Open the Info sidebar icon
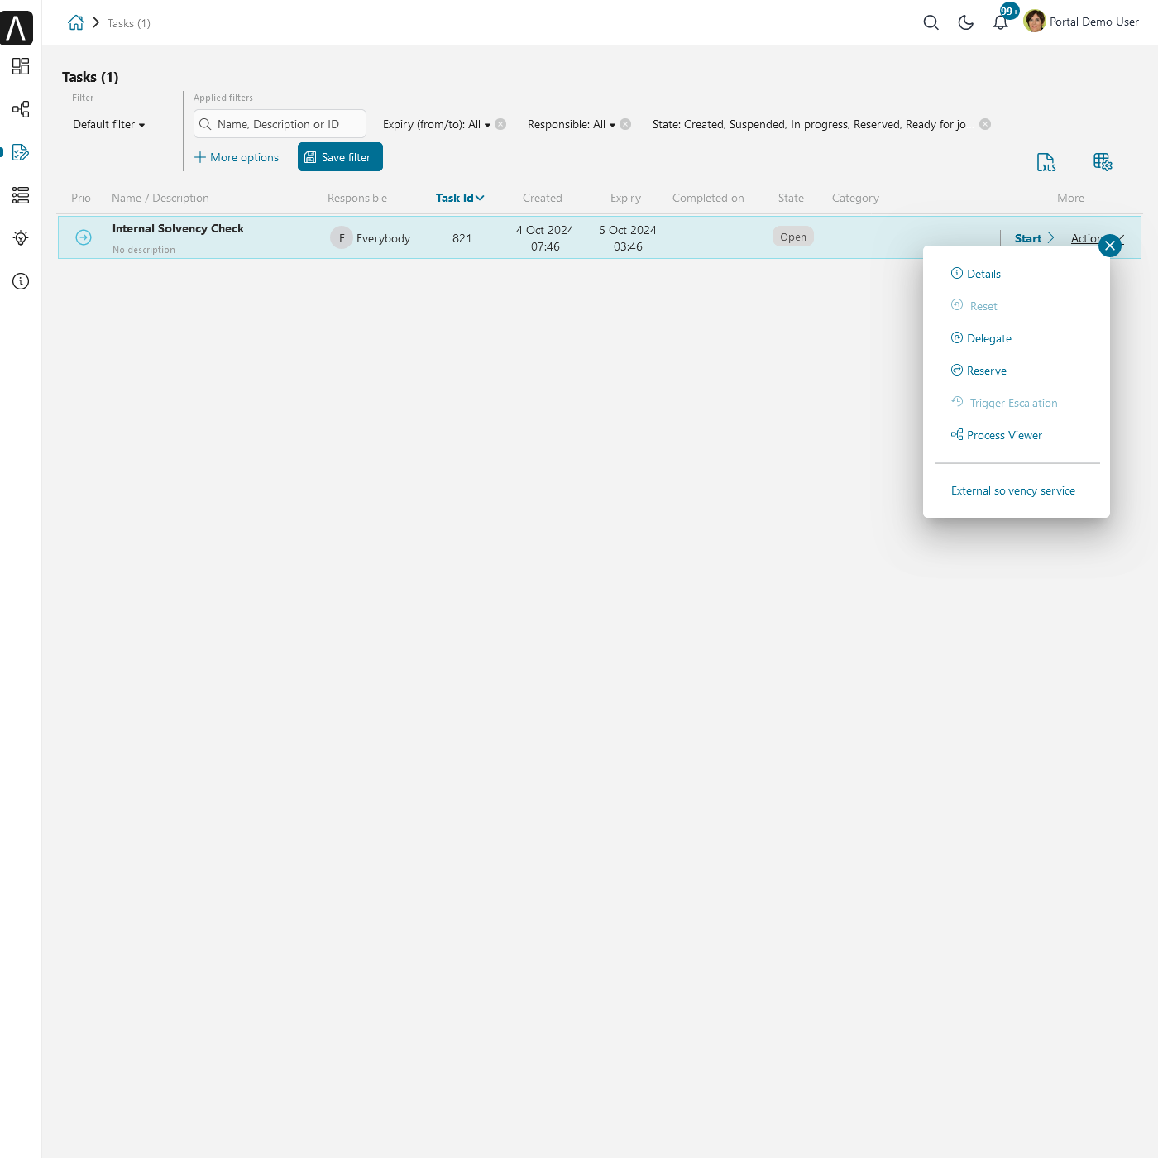 click(x=21, y=281)
